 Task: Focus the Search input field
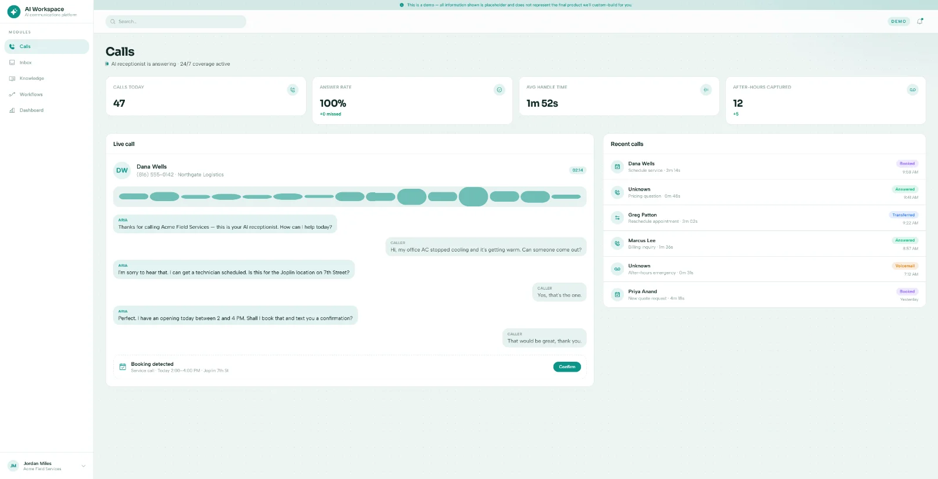tap(176, 22)
